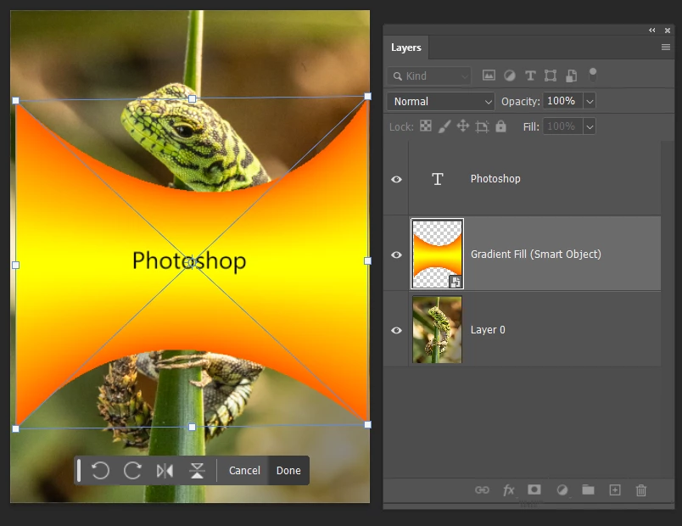Edit the Opacity 100% field
Image resolution: width=682 pixels, height=526 pixels.
pos(562,101)
